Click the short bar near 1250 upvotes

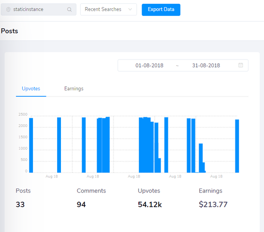pos(201,158)
